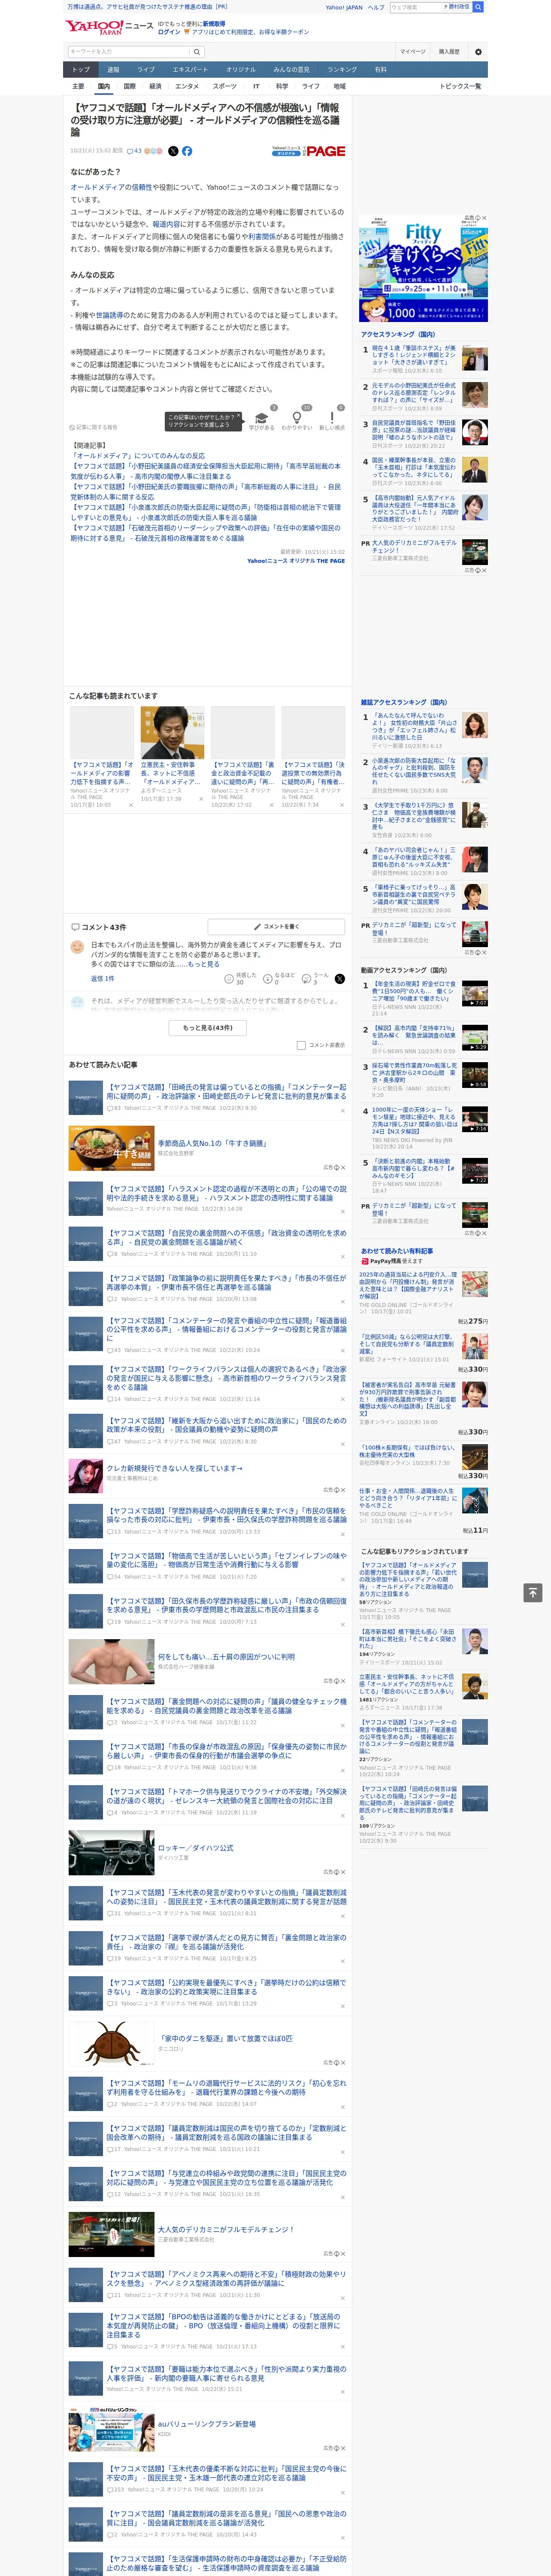The image size is (551, 2576).
Task: Click もっと見る(43件) button
Action: point(208,1028)
